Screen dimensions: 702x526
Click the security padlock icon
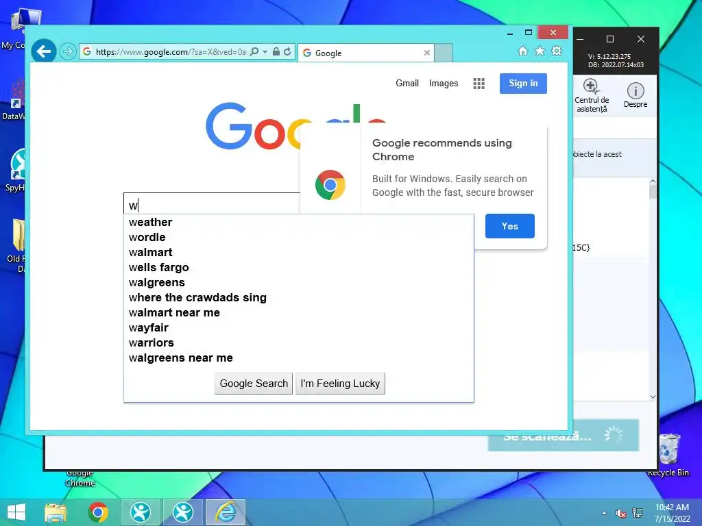[276, 52]
